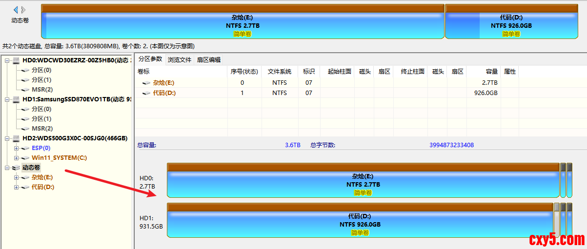Click the 属性 column header

point(510,72)
